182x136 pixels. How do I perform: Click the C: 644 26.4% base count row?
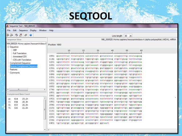[18, 102]
